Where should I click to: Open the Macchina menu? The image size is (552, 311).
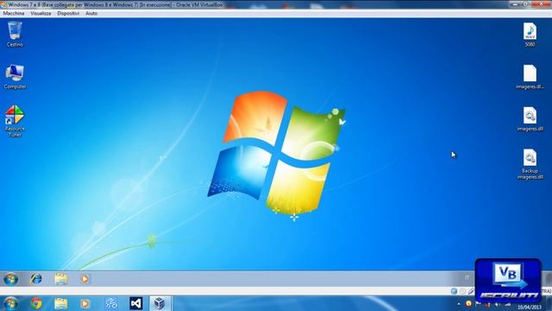[x=14, y=14]
